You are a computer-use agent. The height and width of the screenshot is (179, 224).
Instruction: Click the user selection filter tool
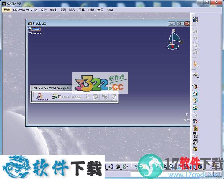(195, 74)
